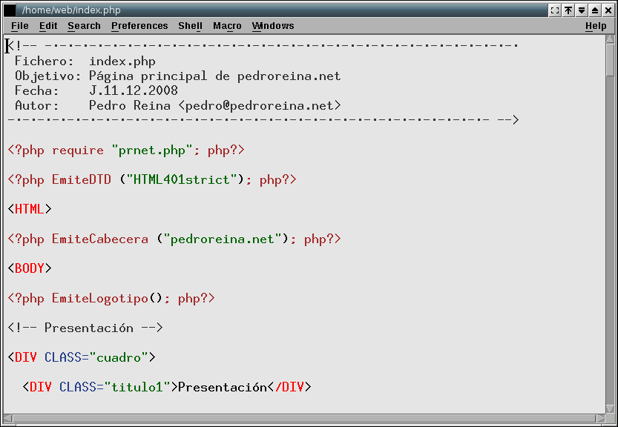Open the Edit menu
This screenshot has width=618, height=427.
(48, 26)
